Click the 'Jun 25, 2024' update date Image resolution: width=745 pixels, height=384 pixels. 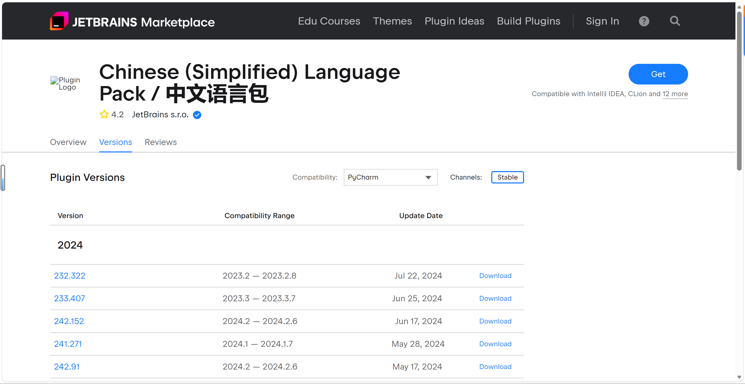(x=417, y=299)
